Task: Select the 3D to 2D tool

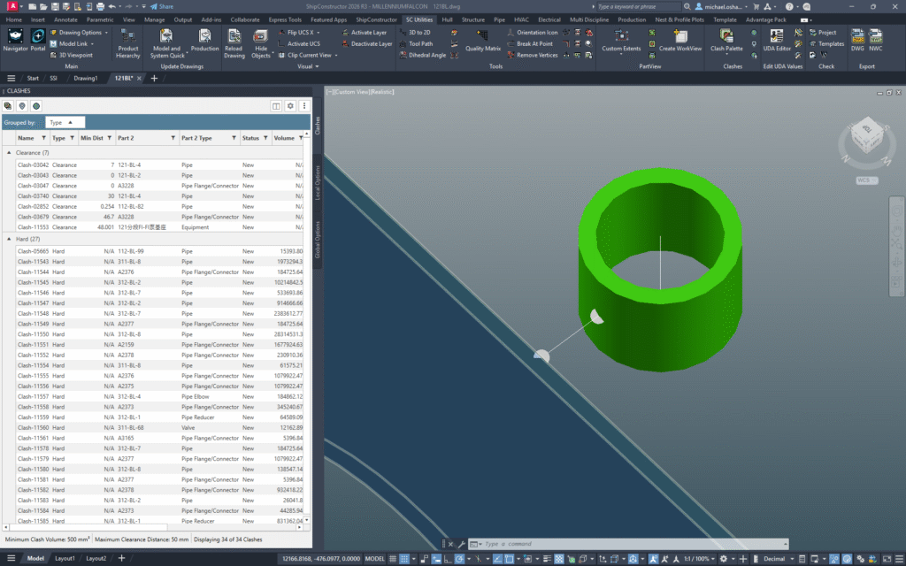Action: point(419,32)
